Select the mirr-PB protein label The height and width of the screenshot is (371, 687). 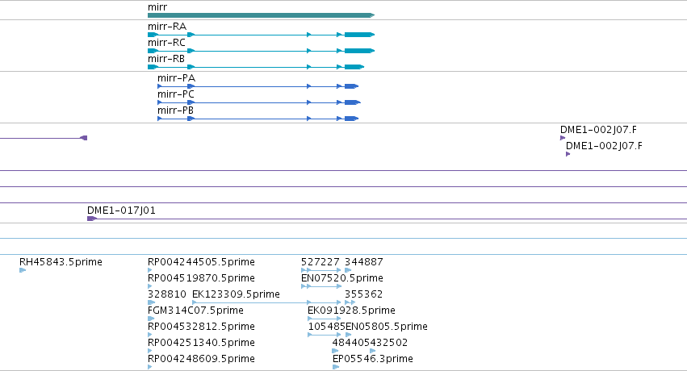[x=175, y=110]
